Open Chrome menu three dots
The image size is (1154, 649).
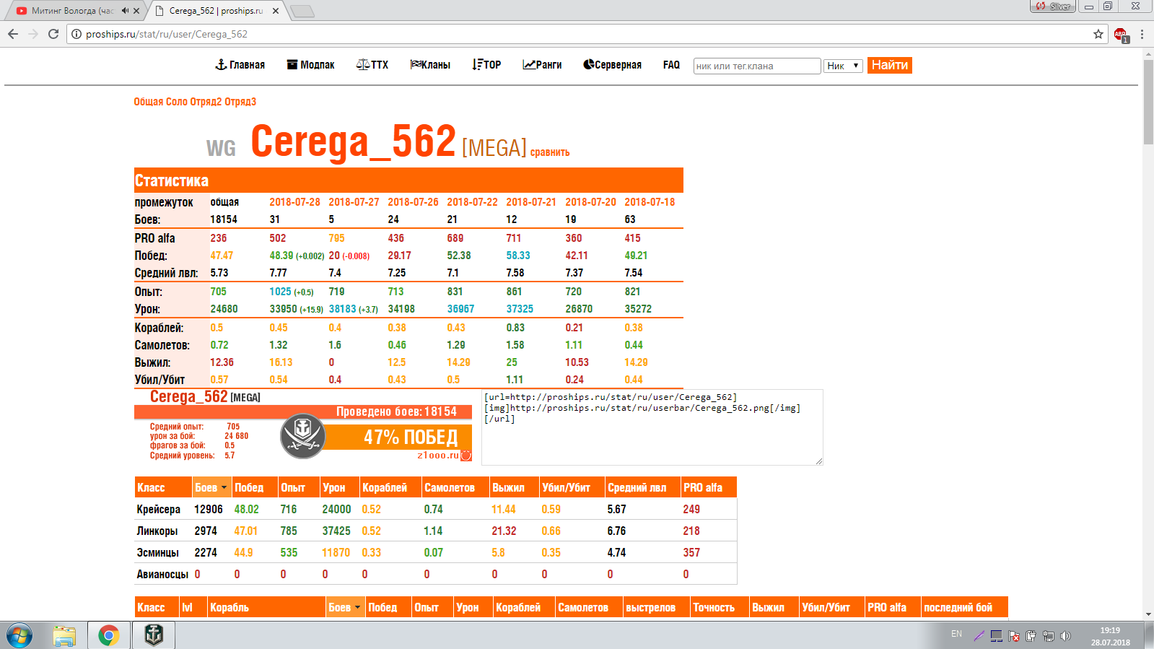[x=1142, y=34]
